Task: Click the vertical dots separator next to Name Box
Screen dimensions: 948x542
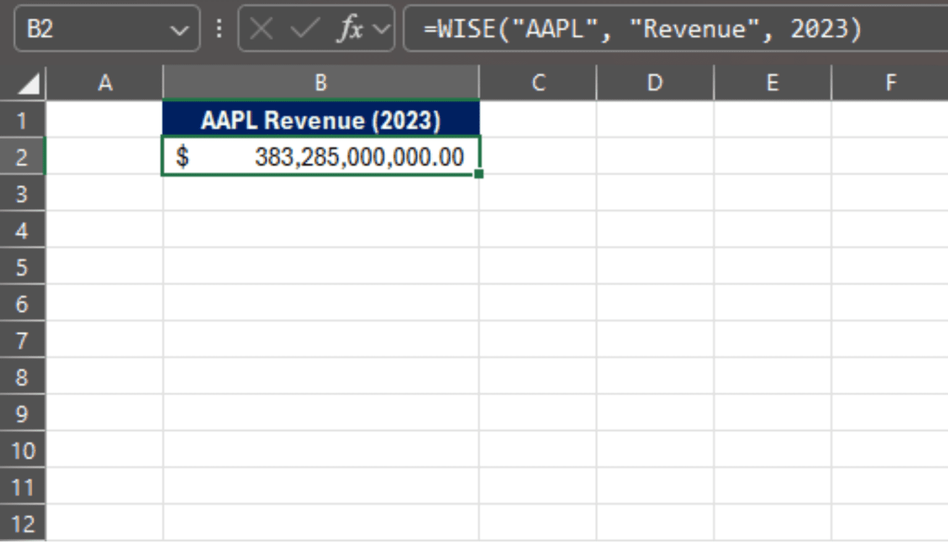Action: click(x=218, y=28)
